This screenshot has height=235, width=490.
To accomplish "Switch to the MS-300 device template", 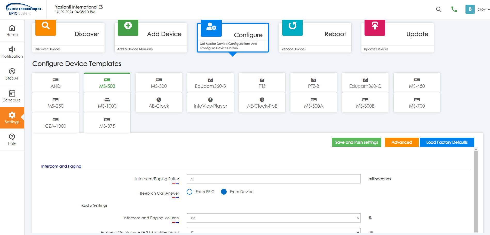I will click(x=159, y=83).
